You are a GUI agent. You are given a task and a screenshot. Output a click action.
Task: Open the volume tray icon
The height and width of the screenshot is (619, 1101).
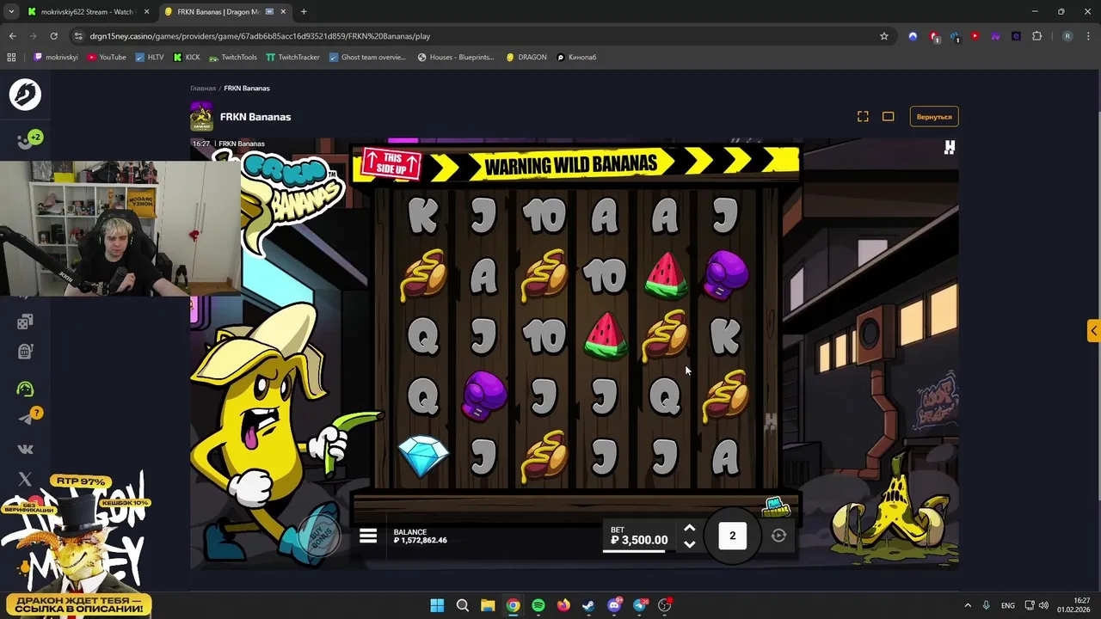tap(1044, 605)
